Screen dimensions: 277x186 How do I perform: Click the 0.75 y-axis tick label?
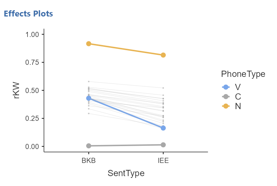(x=32, y=62)
